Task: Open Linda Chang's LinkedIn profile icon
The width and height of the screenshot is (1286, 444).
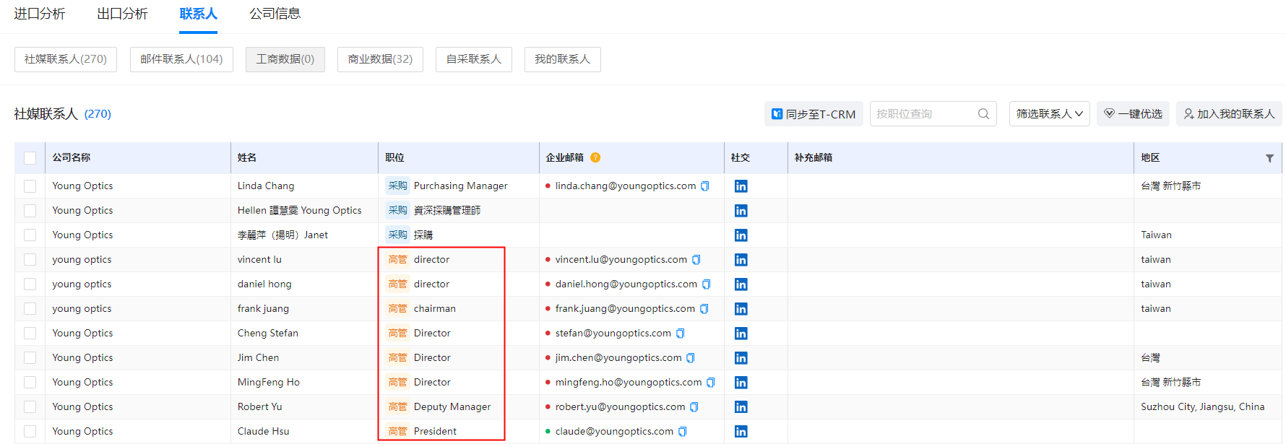Action: 741,186
